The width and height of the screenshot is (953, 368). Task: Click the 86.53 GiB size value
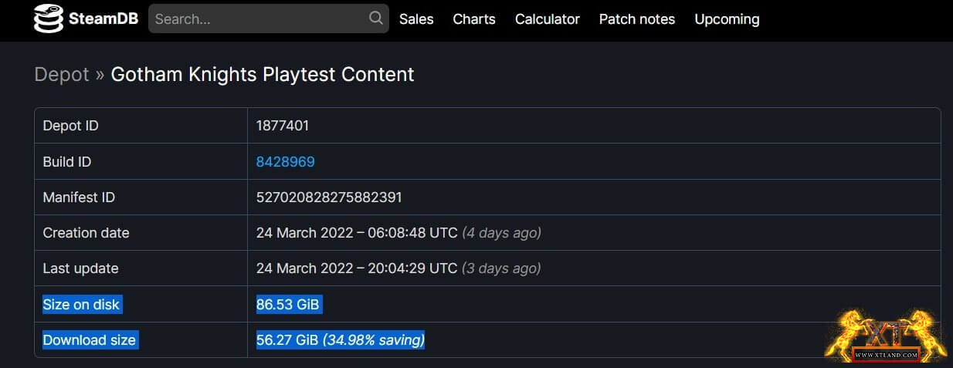287,305
